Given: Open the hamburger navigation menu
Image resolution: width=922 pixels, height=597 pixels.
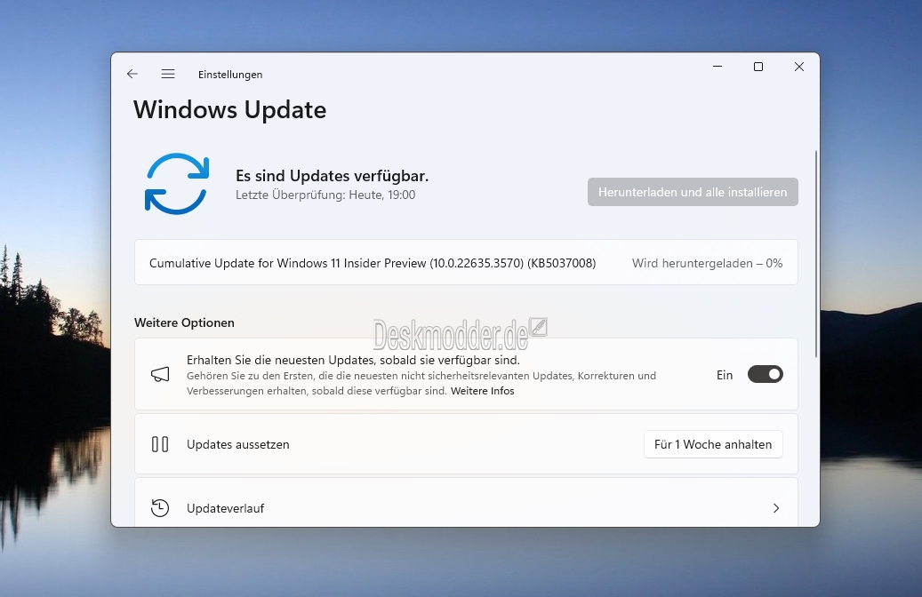Looking at the screenshot, I should [x=168, y=74].
